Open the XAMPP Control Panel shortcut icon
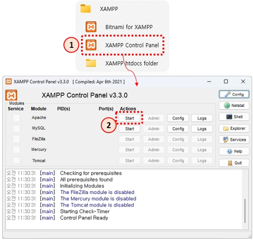Viewport: 253px width, 240px height. (91, 45)
